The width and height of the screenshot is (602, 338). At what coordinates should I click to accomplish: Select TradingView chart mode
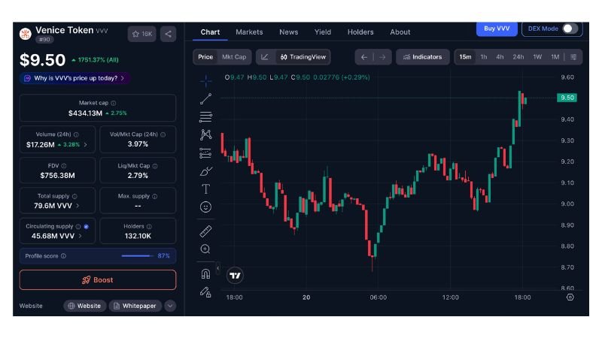[303, 57]
